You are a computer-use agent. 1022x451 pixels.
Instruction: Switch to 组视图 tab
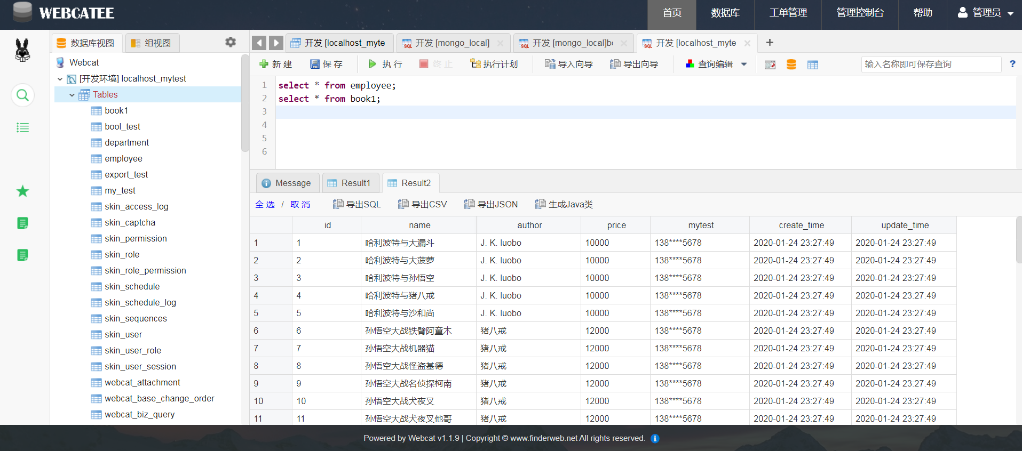[x=152, y=43]
